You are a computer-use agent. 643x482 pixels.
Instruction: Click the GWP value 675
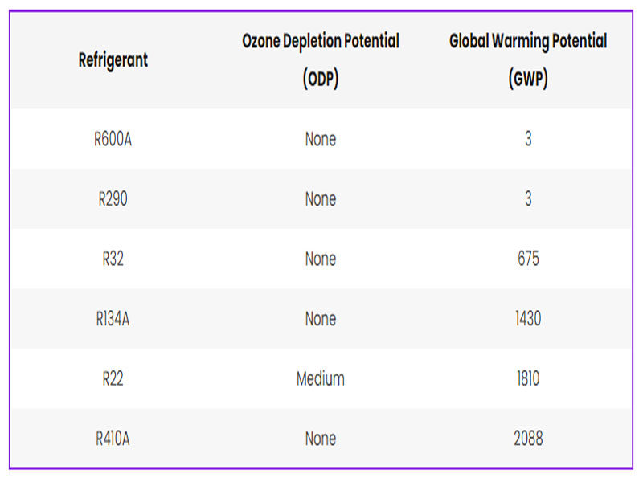click(x=528, y=259)
